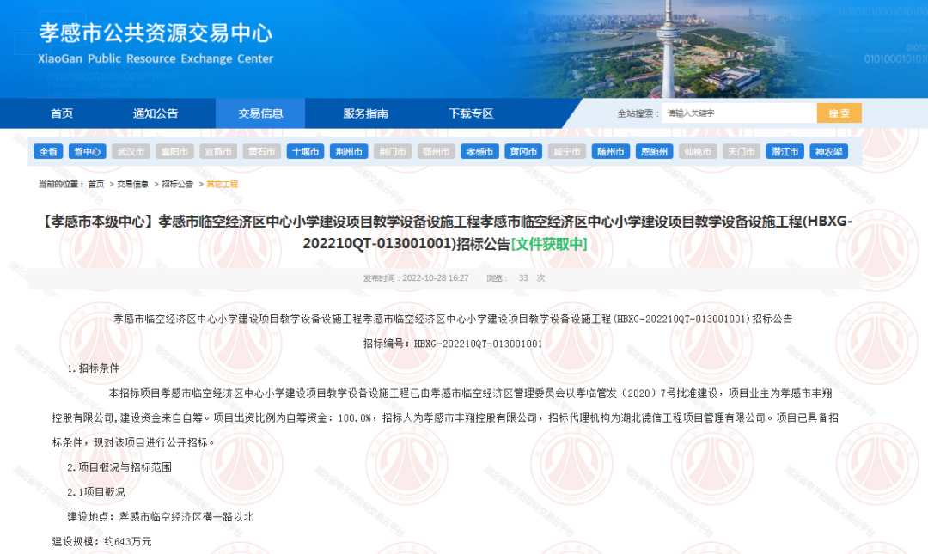Choose the 随州市 city filter
The height and width of the screenshot is (554, 928).
[610, 151]
